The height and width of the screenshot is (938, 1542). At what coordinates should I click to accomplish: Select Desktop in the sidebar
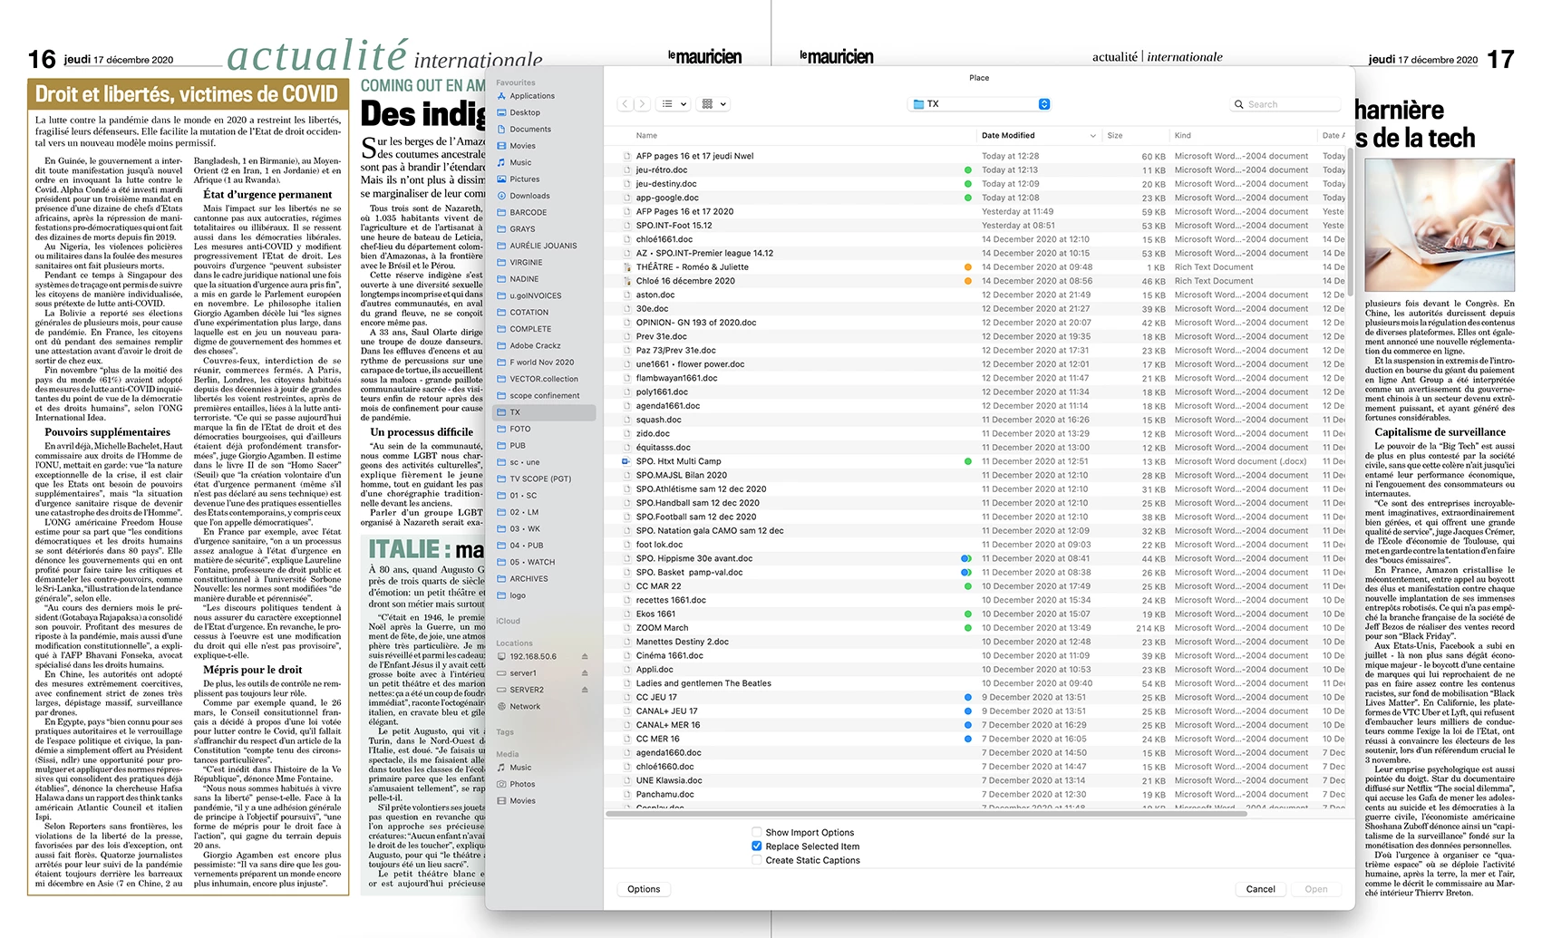coord(524,112)
